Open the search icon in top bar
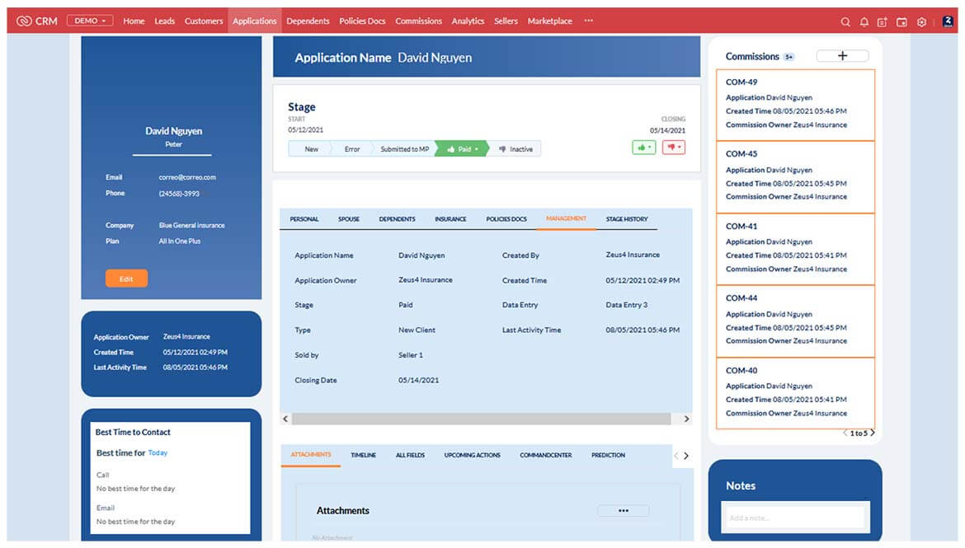The image size is (965, 548). click(x=845, y=21)
